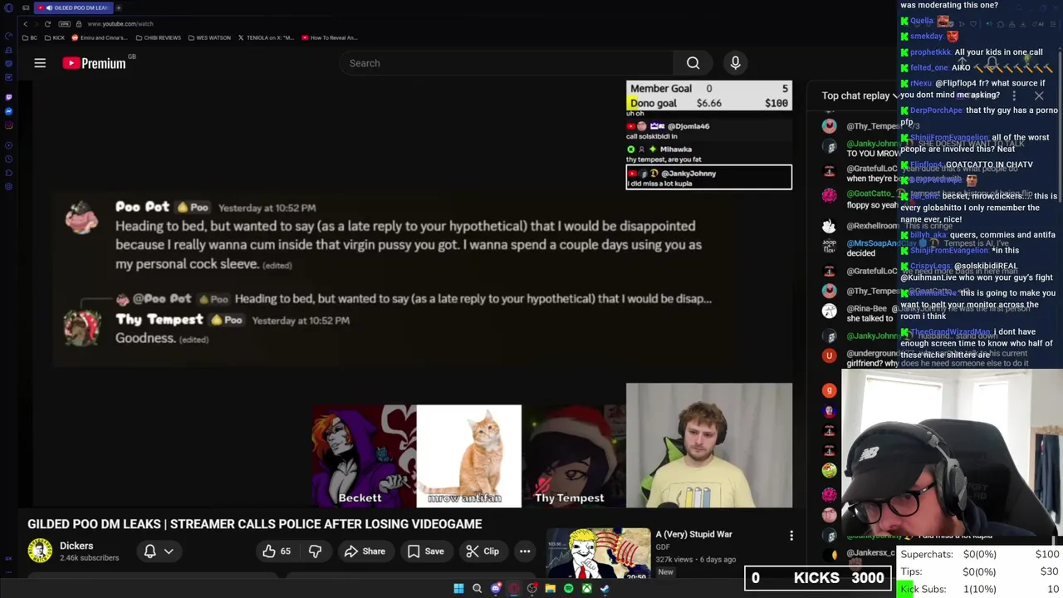Image resolution: width=1063 pixels, height=598 pixels.
Task: Go forward using the browser forward arrow
Action: pyautogui.click(x=36, y=23)
